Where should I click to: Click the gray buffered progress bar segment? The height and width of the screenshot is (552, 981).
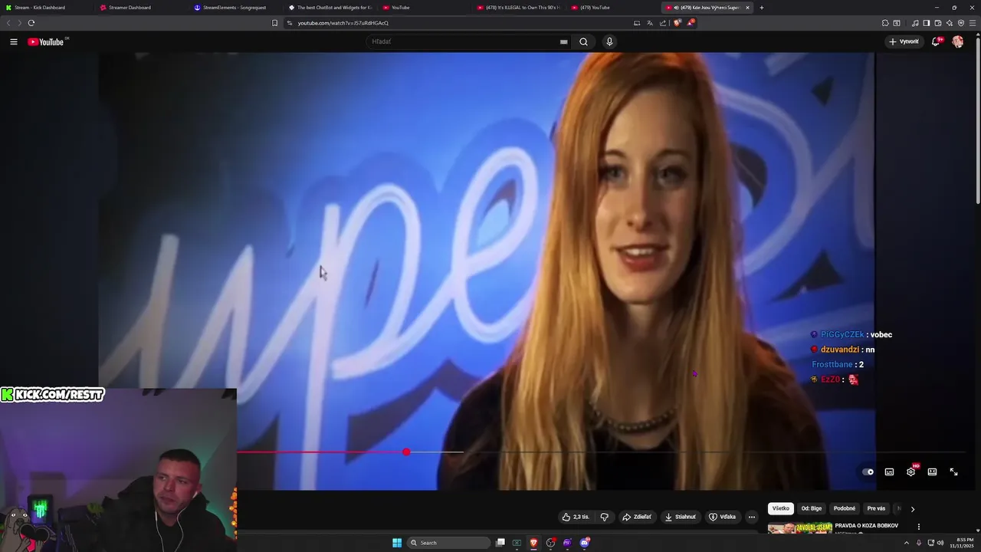[x=437, y=452]
